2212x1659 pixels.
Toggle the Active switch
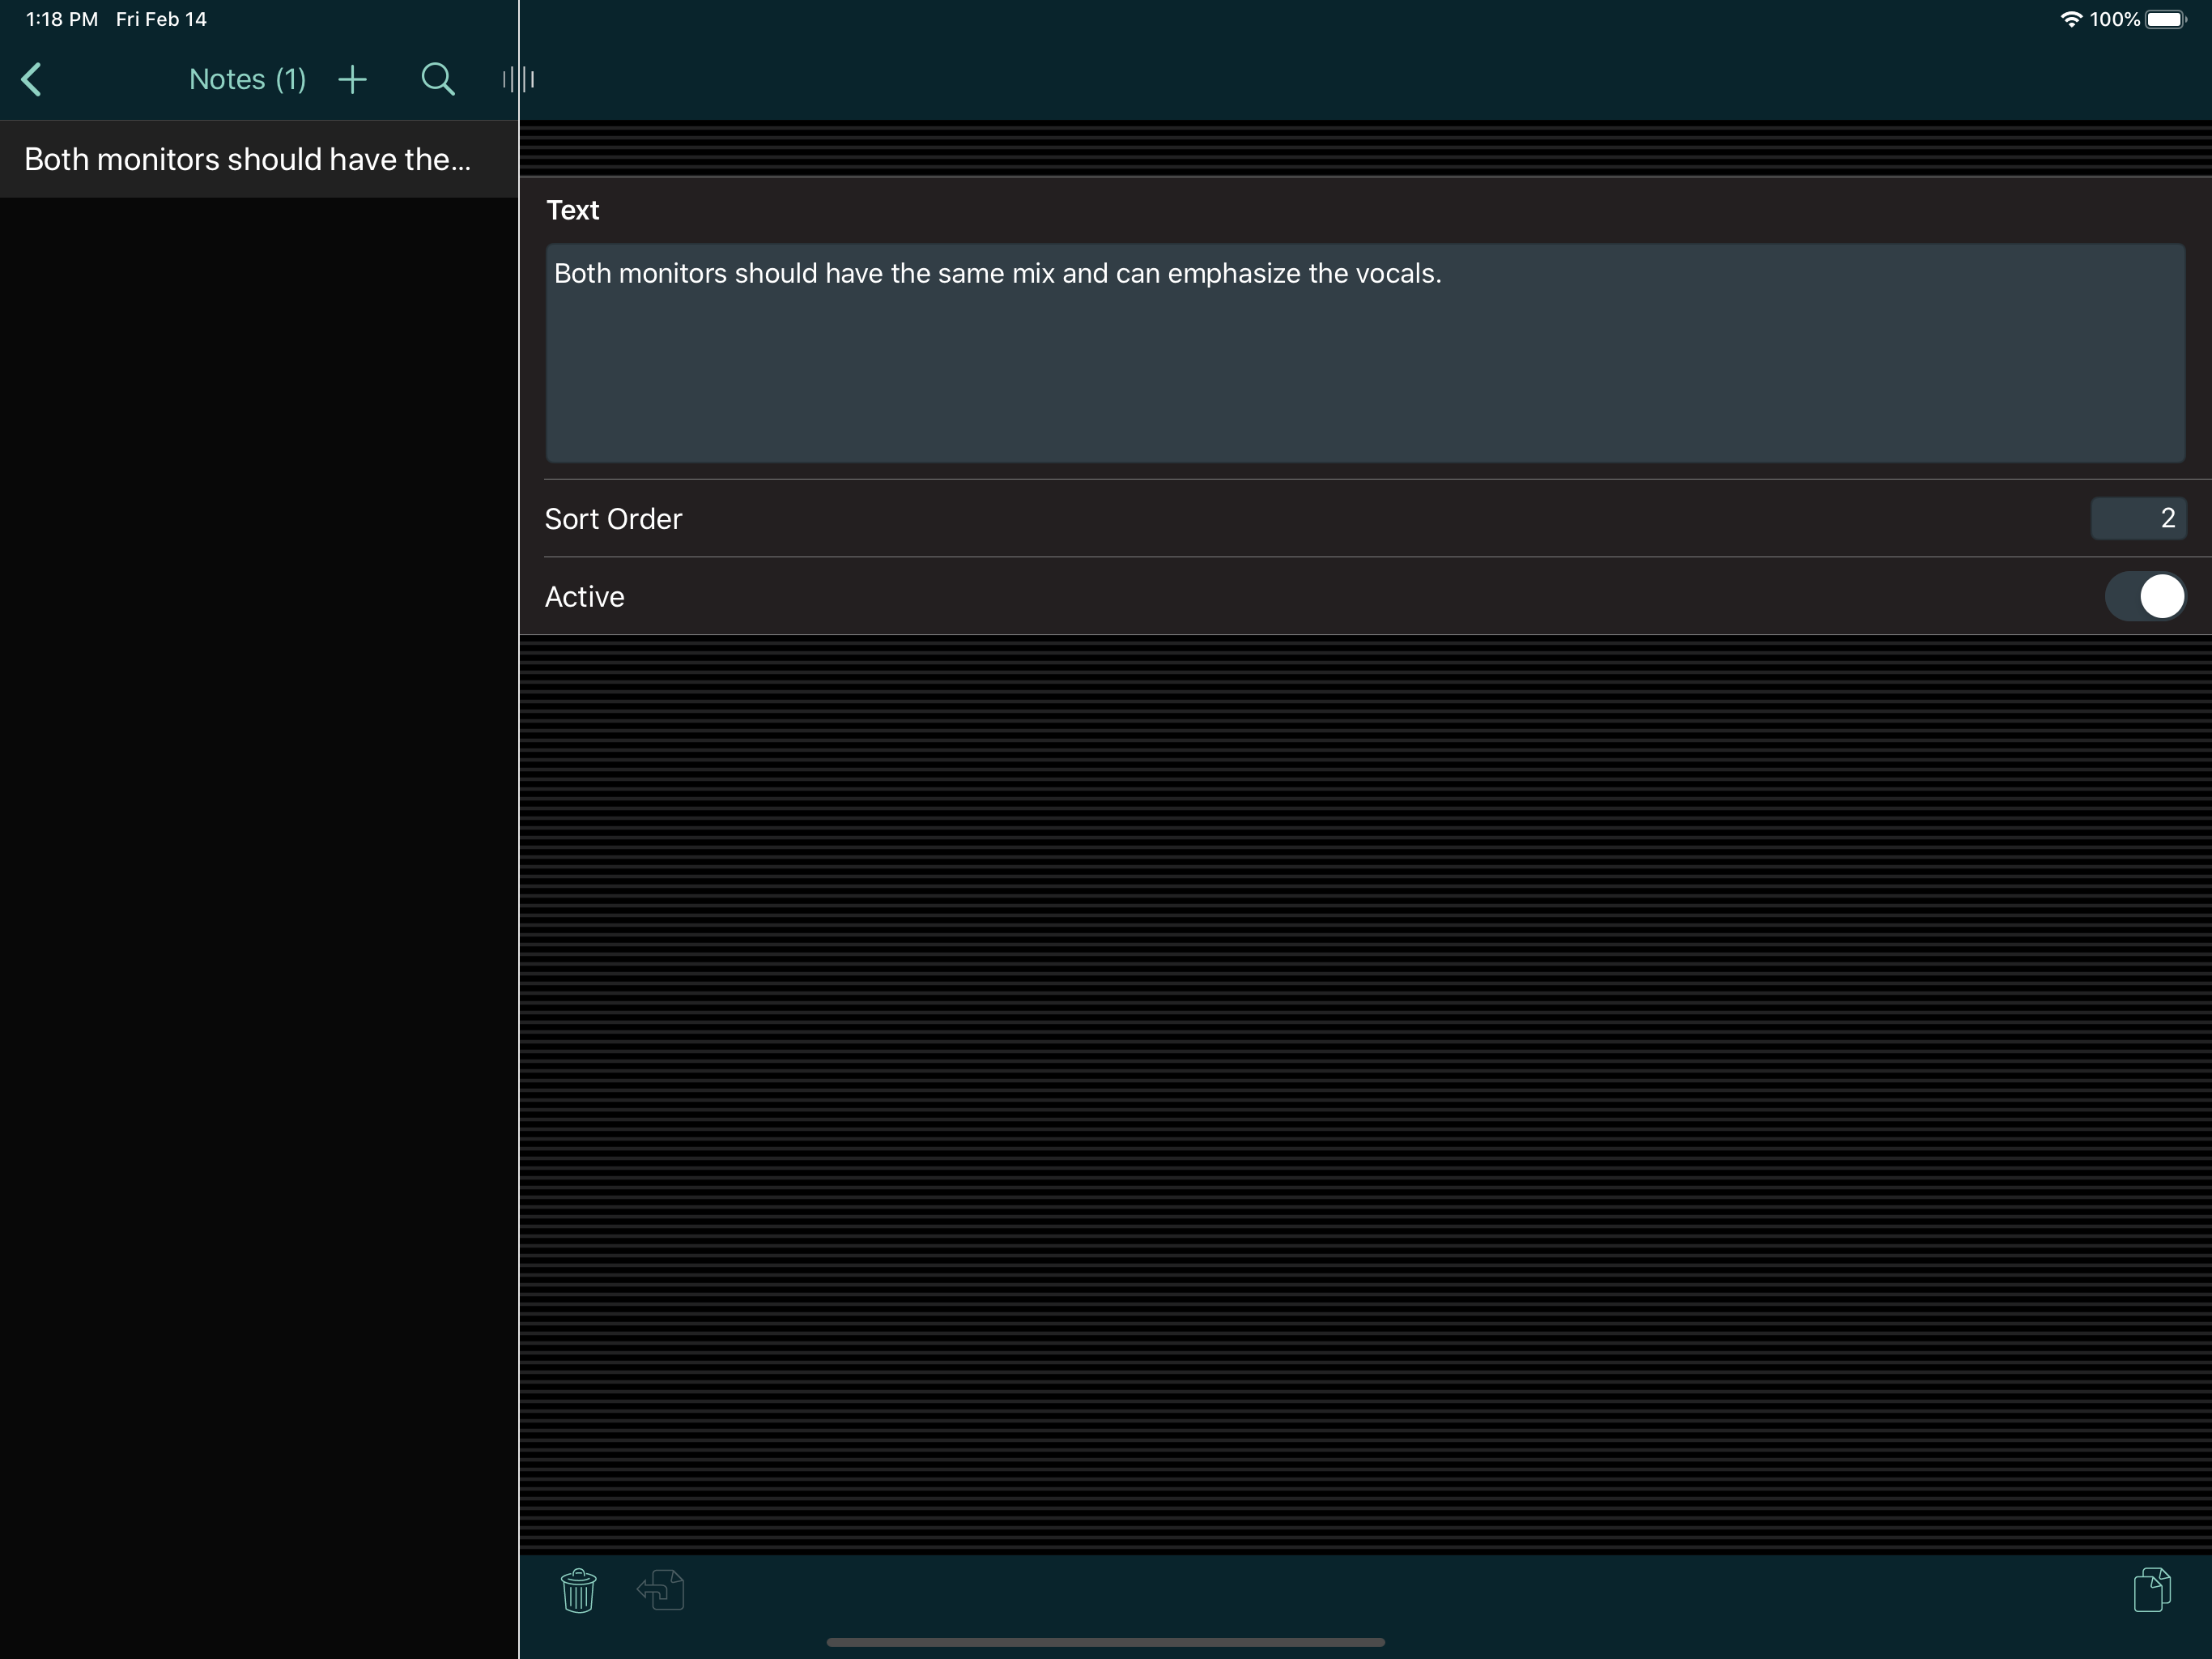click(2144, 596)
